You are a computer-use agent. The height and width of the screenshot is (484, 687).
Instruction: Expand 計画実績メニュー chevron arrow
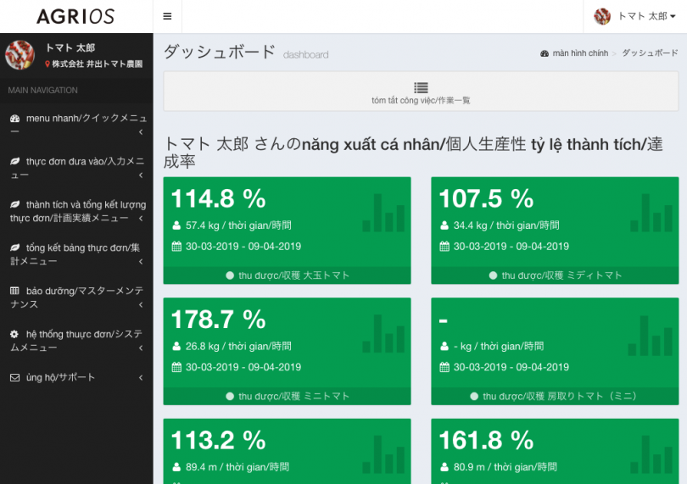point(141,218)
